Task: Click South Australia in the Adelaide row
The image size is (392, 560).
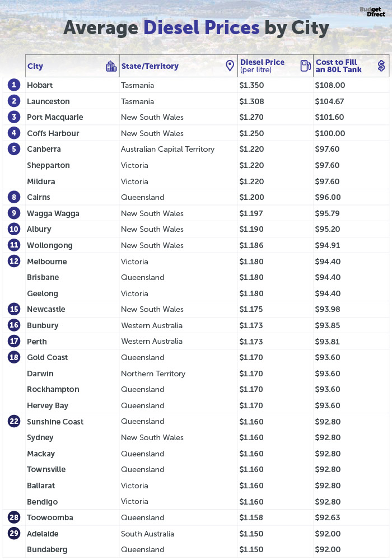Action: (x=147, y=534)
